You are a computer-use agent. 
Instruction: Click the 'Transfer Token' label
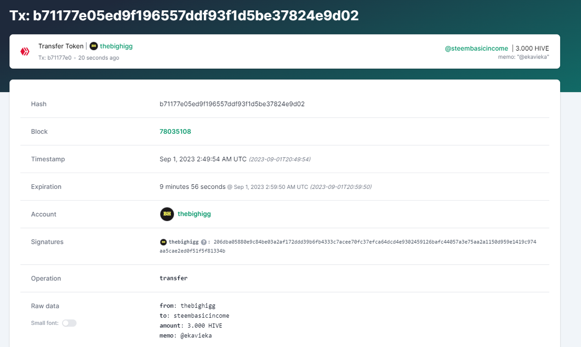61,46
